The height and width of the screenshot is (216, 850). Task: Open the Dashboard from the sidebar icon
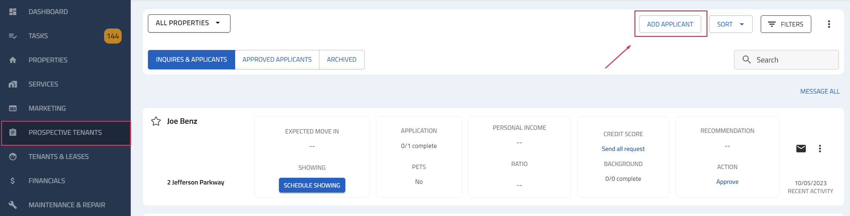point(13,11)
